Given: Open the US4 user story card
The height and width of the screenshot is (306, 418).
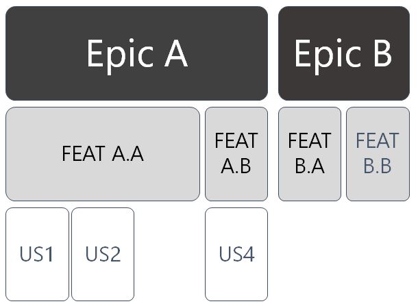Looking at the screenshot, I should (x=236, y=255).
